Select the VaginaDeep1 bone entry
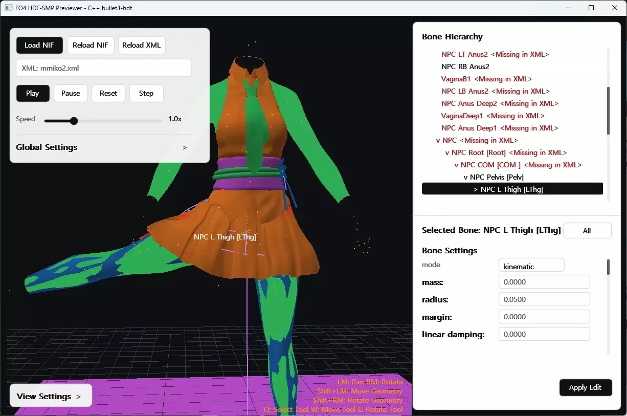The height and width of the screenshot is (416, 627). pos(493,116)
